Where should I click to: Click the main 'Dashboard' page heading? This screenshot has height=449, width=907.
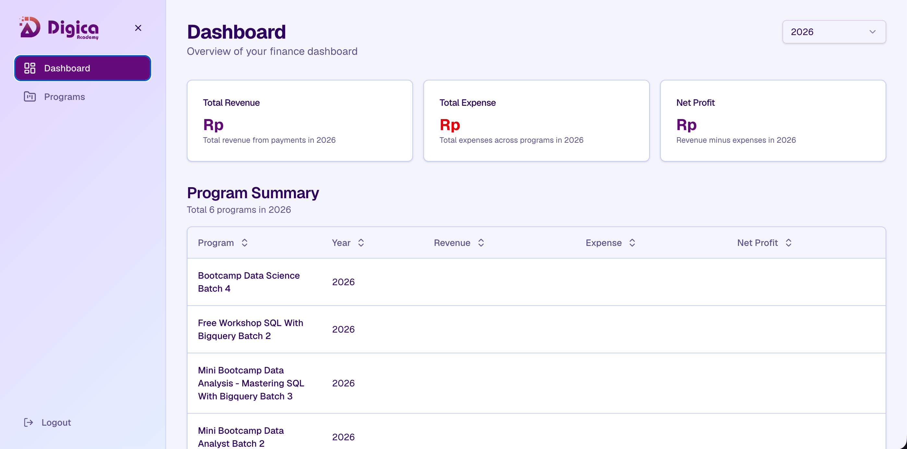[x=236, y=32]
